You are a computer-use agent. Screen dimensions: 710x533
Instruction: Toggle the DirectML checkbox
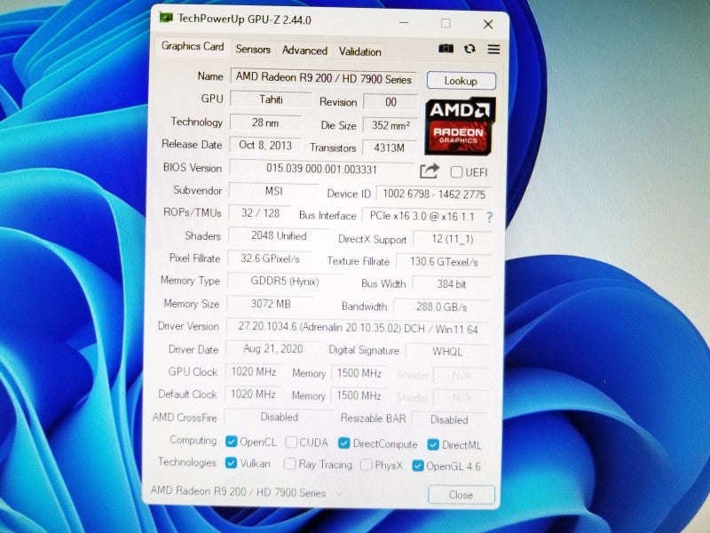[x=433, y=445]
